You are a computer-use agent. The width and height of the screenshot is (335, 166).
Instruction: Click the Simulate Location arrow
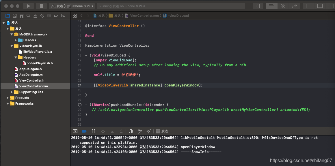pyautogui.click(x=149, y=131)
